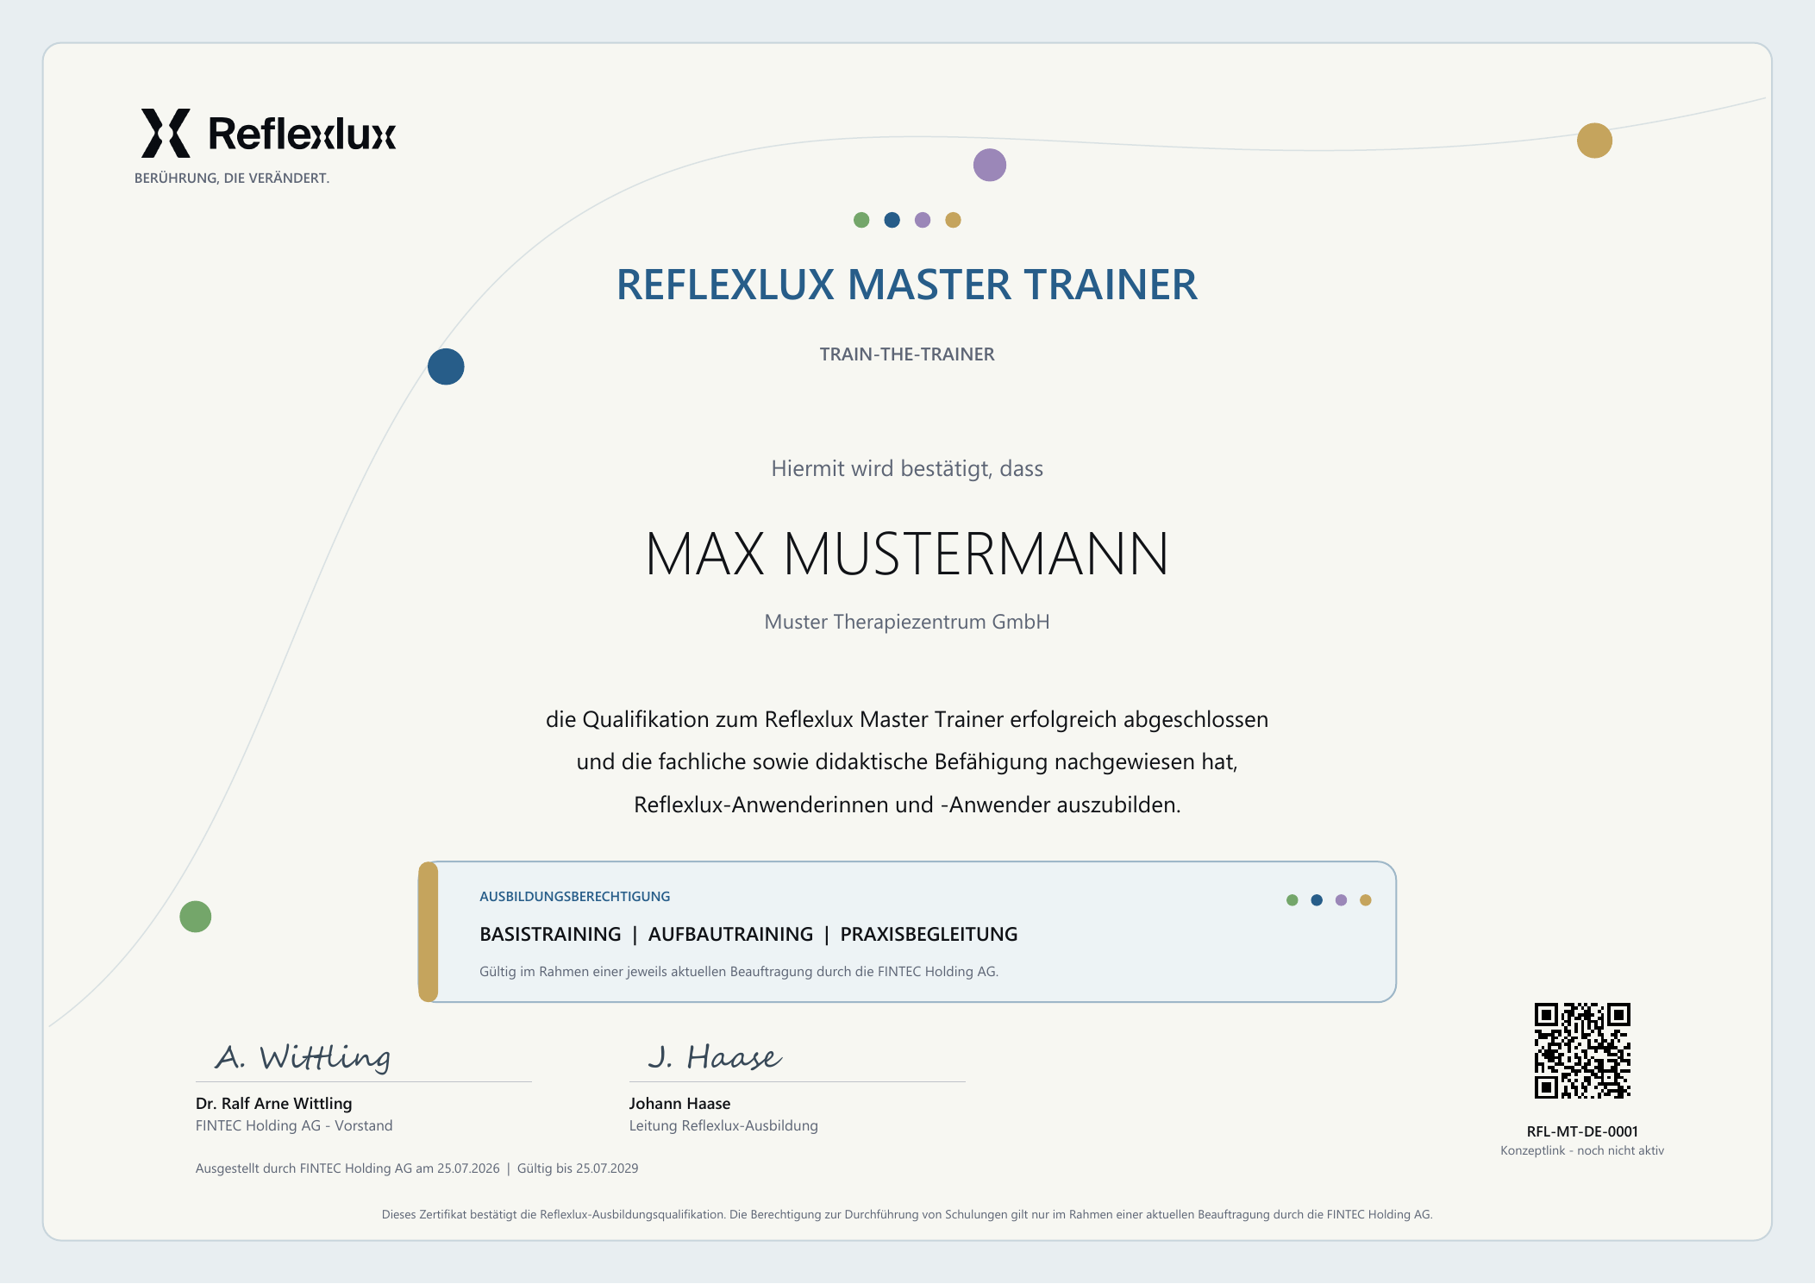Click 'Konzeptlink - noch nicht aktiv'
Screen dimensions: 1815x1284
(1582, 1151)
